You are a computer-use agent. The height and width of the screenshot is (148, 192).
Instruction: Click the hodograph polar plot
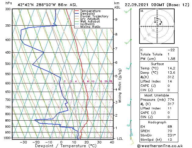tap(157, 26)
